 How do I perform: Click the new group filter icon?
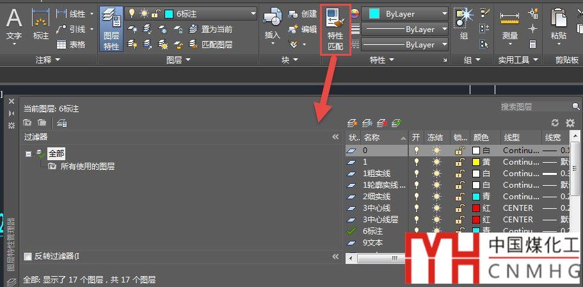click(42, 122)
